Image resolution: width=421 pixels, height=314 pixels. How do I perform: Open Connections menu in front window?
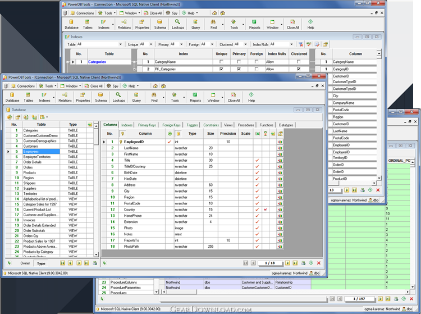tap(24, 86)
